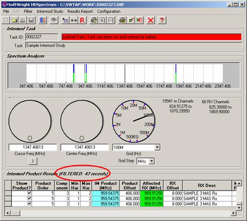This screenshot has height=221, width=247.
Task: Click the RX Offset column header
Action: pos(173,185)
